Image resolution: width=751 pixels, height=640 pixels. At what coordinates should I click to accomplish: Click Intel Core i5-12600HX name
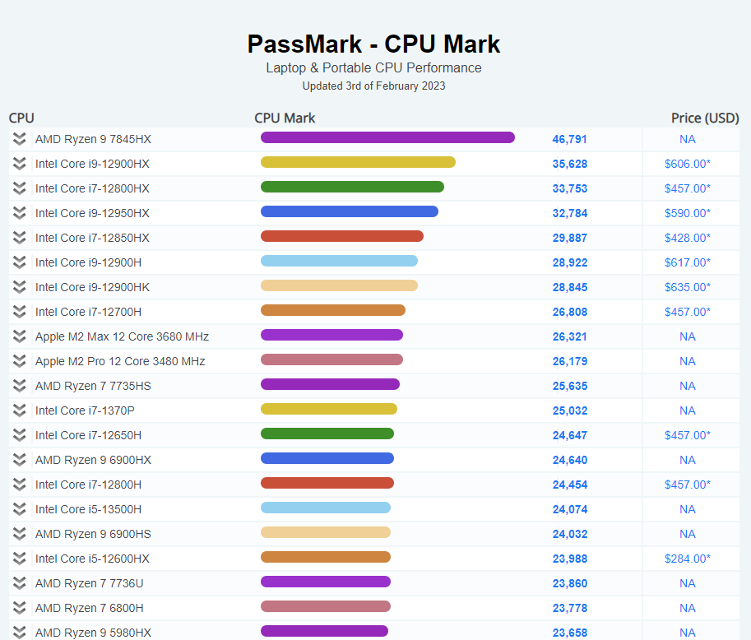92,559
